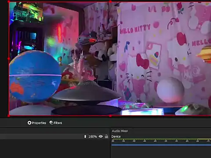Open the Filters dialog for the source
Screen dimensions: 211x158
pos(56,123)
